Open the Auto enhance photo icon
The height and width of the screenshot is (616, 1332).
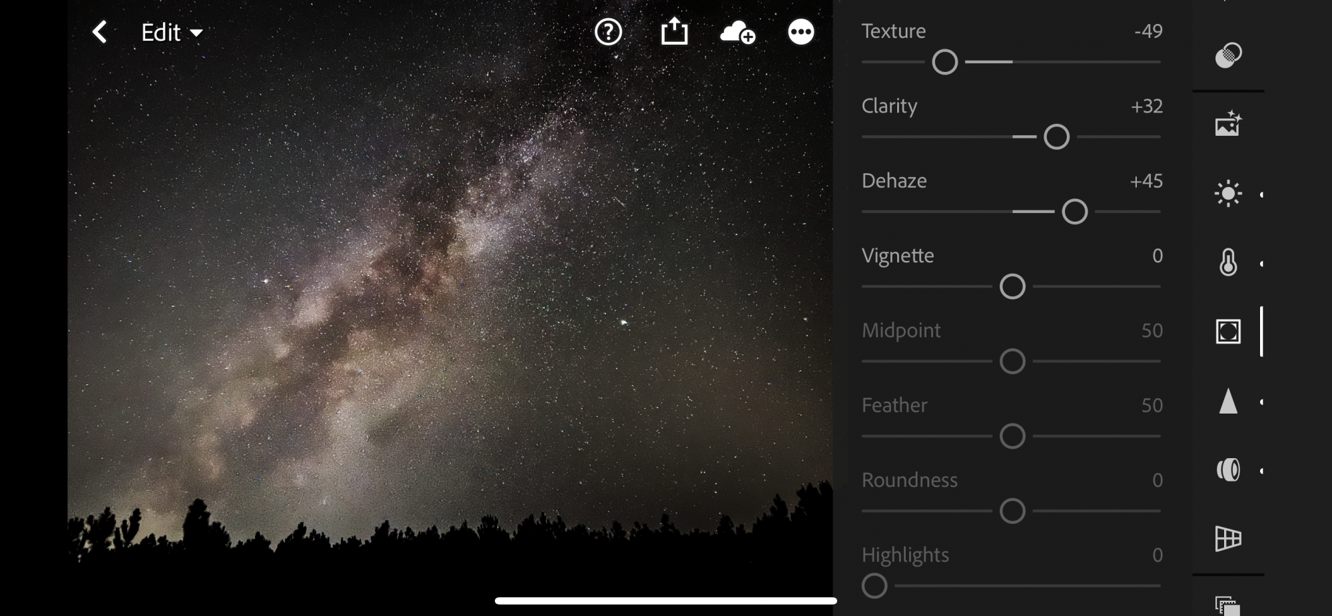(x=1228, y=124)
